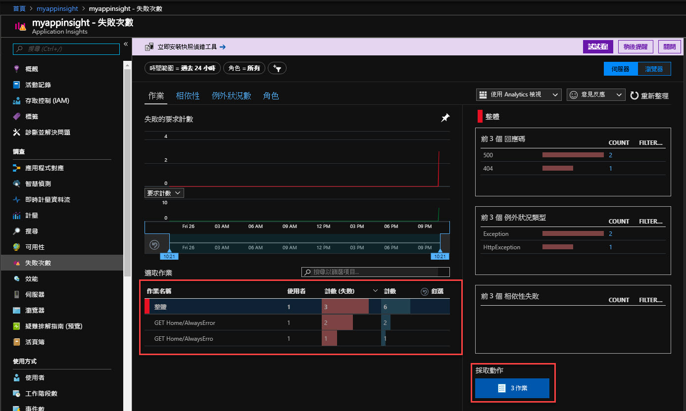
Task: Focus the 搜尋 (Ctrl+/) sidebar search box
Action: [x=66, y=49]
